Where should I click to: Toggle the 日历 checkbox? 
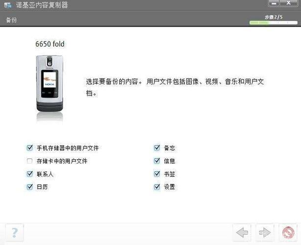click(x=30, y=187)
